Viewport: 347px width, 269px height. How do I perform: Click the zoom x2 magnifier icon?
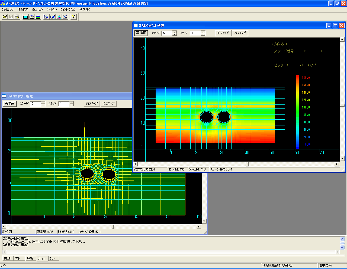46,17
